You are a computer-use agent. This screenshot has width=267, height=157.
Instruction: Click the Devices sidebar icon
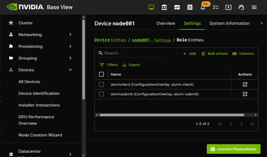coord(11,70)
